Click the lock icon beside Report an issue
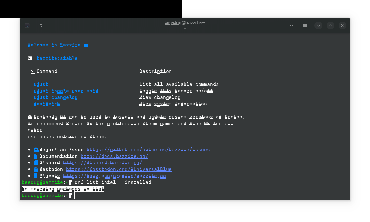Viewport: 370px width, 222px height. point(36,149)
